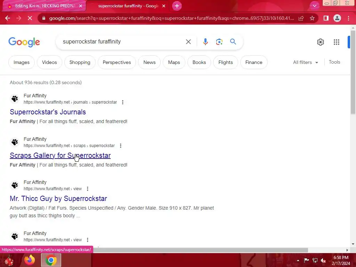Open search Tools
Viewport: 356px width, 267px height.
point(334,62)
